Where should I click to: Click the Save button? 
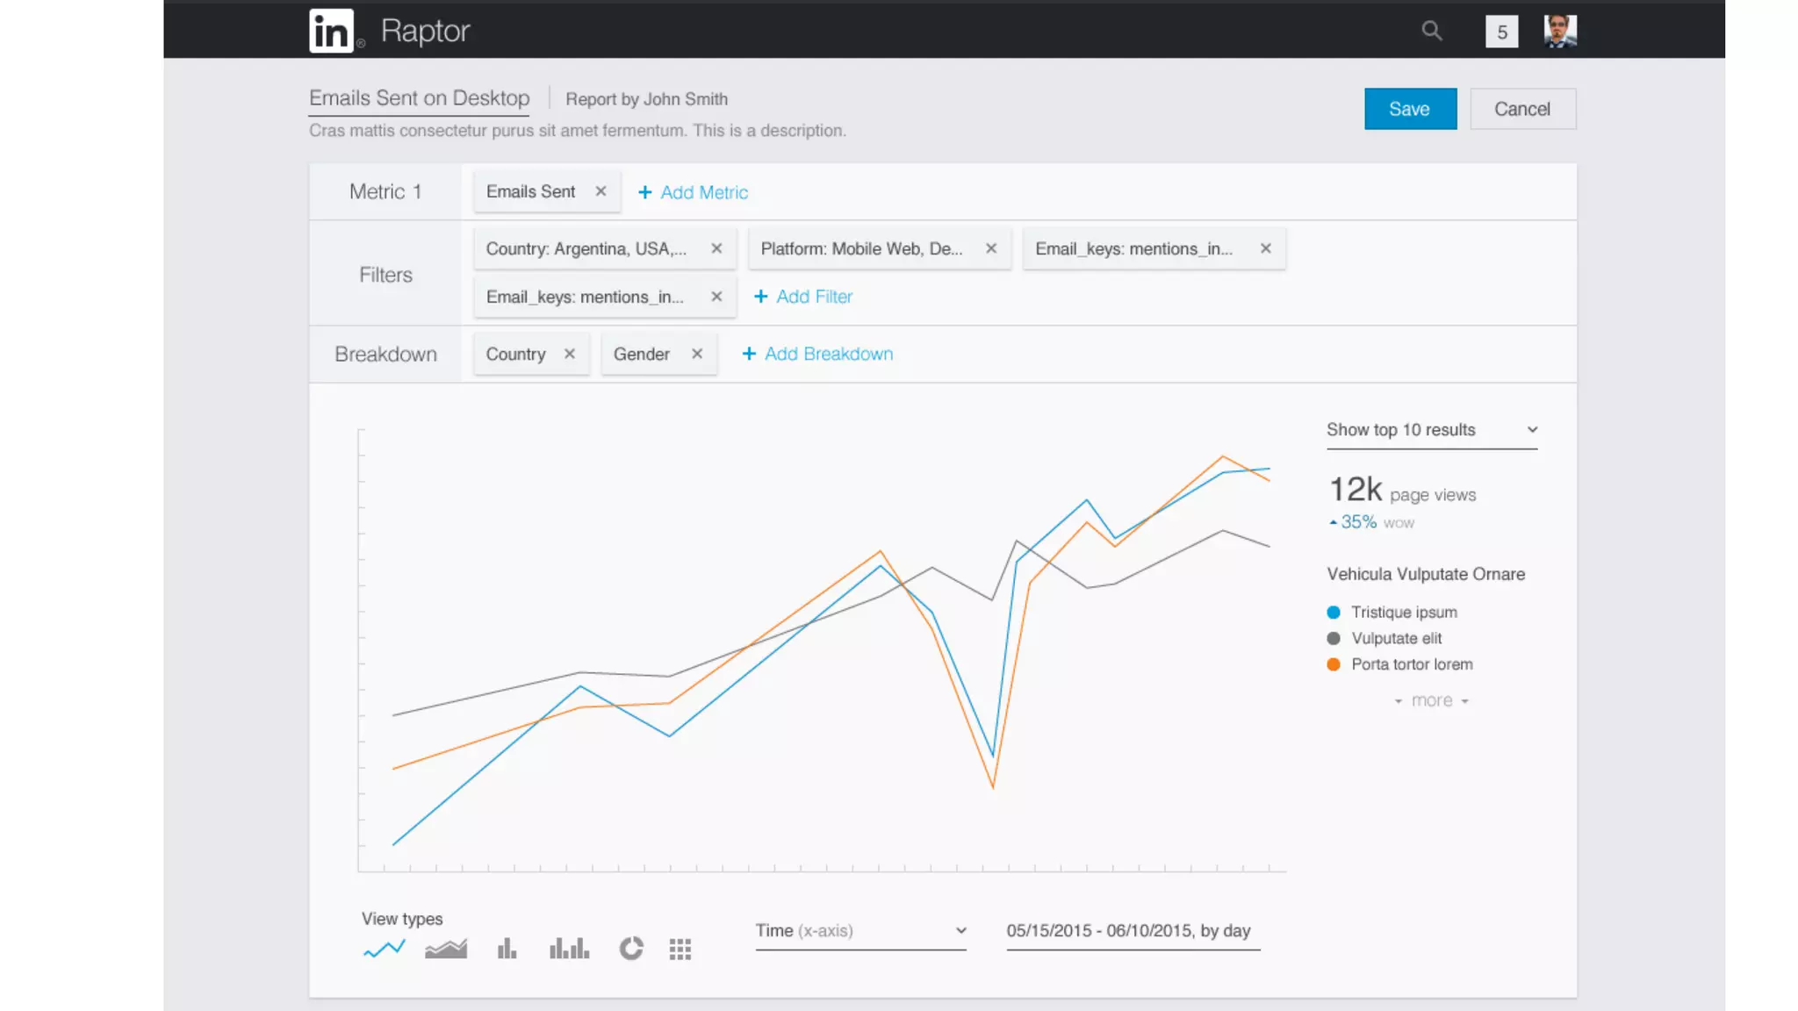click(1409, 109)
